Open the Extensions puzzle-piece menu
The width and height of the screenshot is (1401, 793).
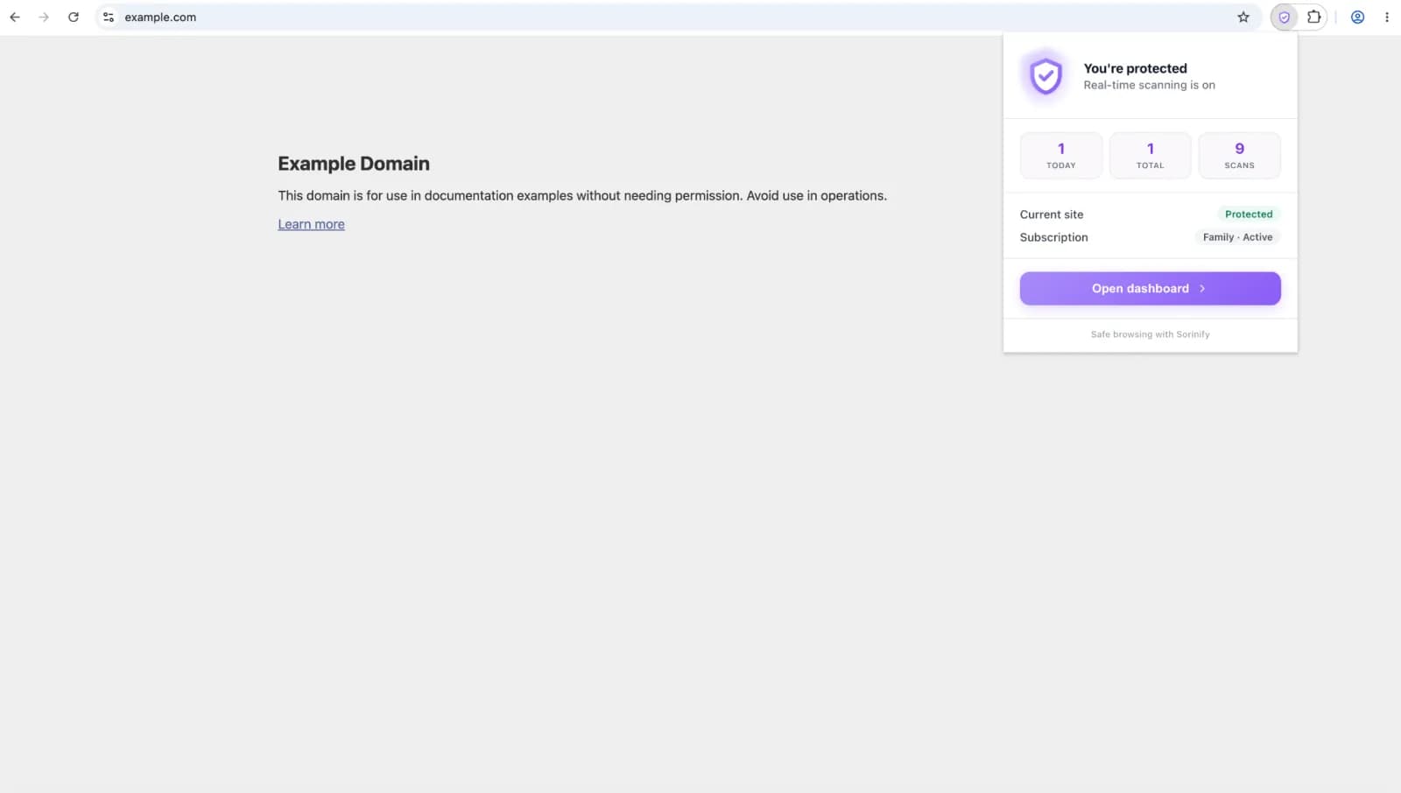point(1314,17)
